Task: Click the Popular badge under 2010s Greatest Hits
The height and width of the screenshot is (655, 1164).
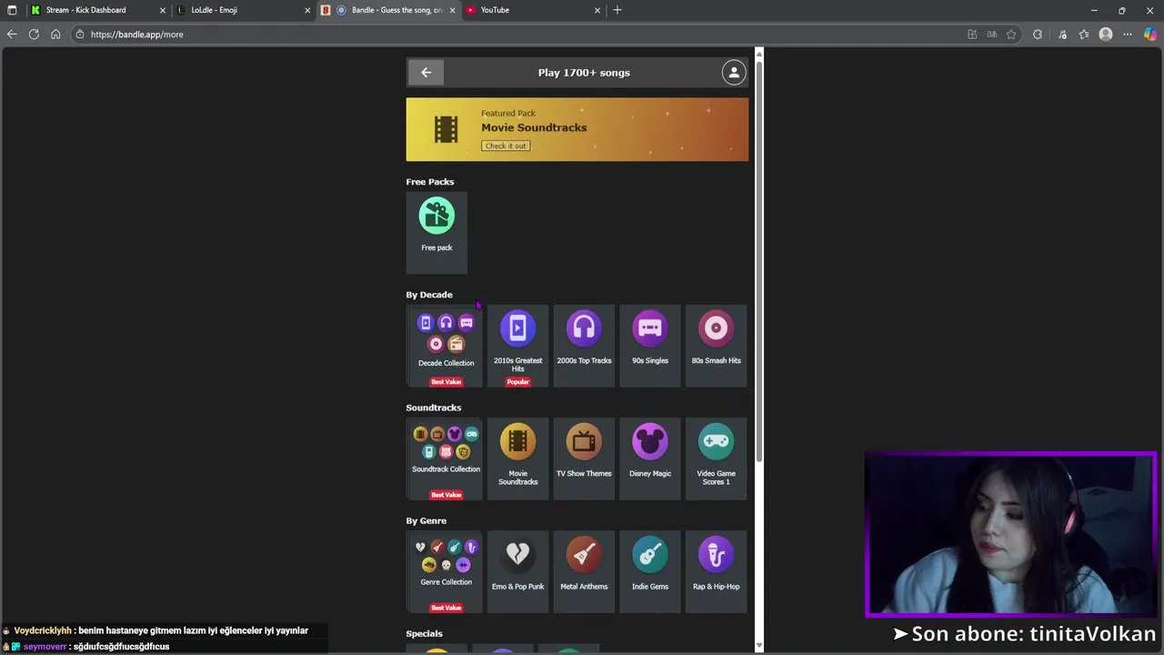Action: click(517, 382)
